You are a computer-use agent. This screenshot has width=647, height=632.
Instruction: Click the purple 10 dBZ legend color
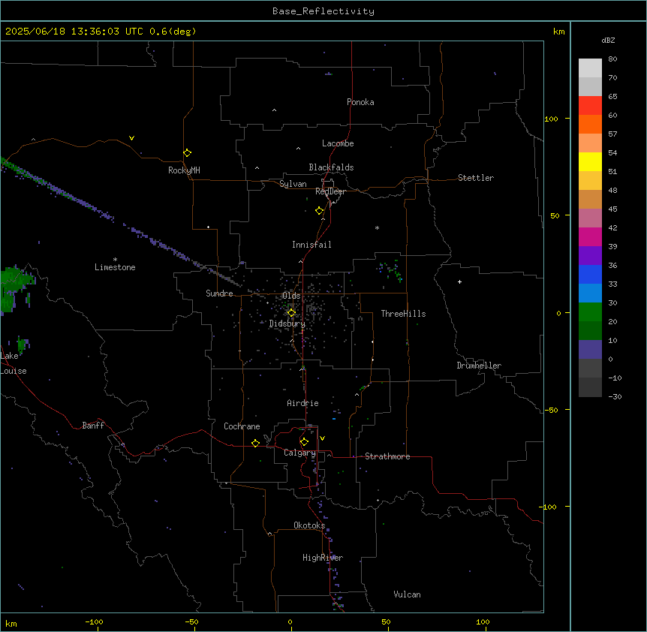[590, 350]
